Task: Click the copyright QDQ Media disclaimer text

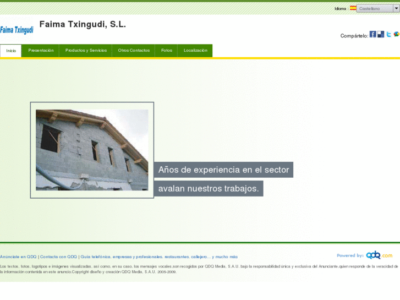Action: tap(199, 269)
